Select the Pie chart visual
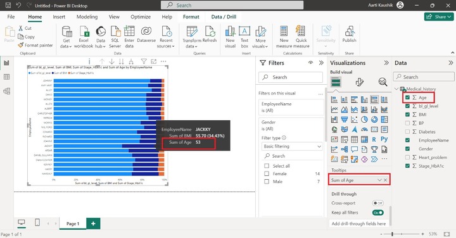456x238 pixels. click(364, 120)
